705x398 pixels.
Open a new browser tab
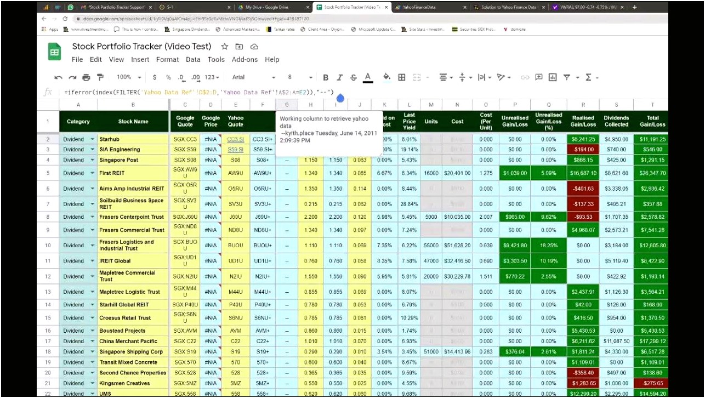(634, 7)
